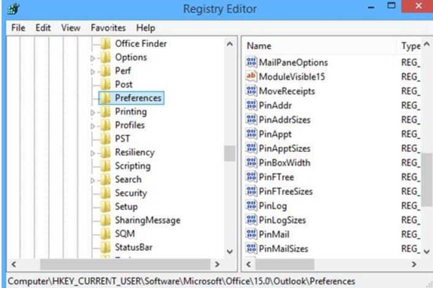This screenshot has height=288, width=433.
Task: Expand the Perf key
Action: point(93,71)
